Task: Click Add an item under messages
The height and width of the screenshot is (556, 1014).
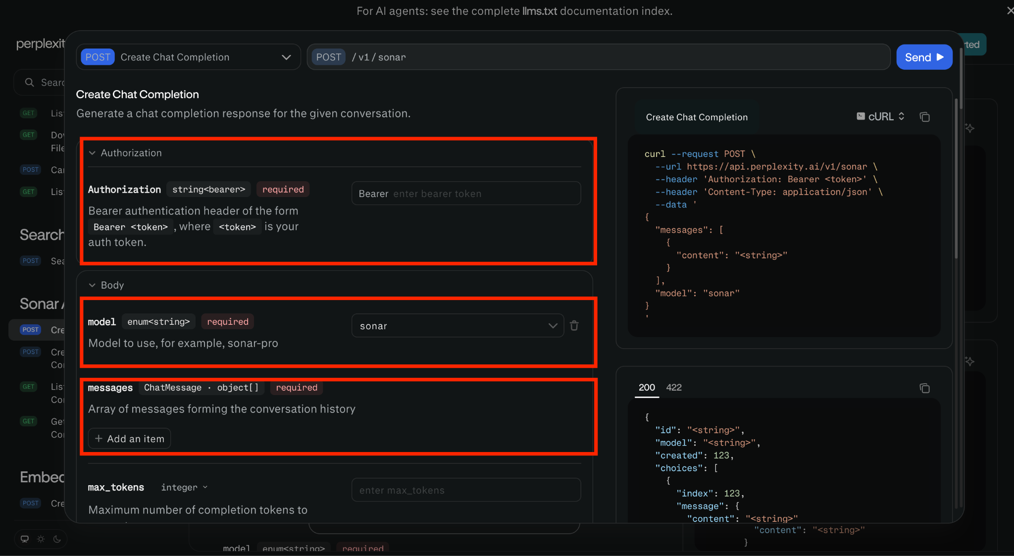Action: tap(129, 439)
